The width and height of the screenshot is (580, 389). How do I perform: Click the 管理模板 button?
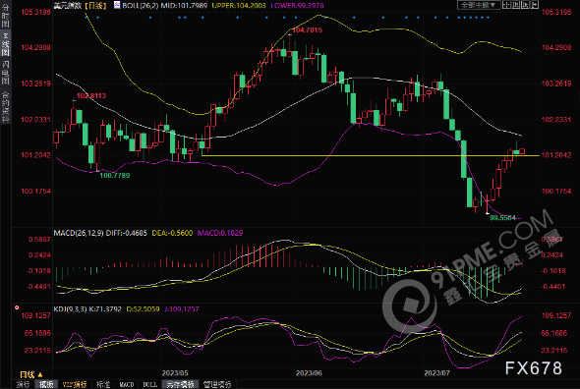point(217,384)
